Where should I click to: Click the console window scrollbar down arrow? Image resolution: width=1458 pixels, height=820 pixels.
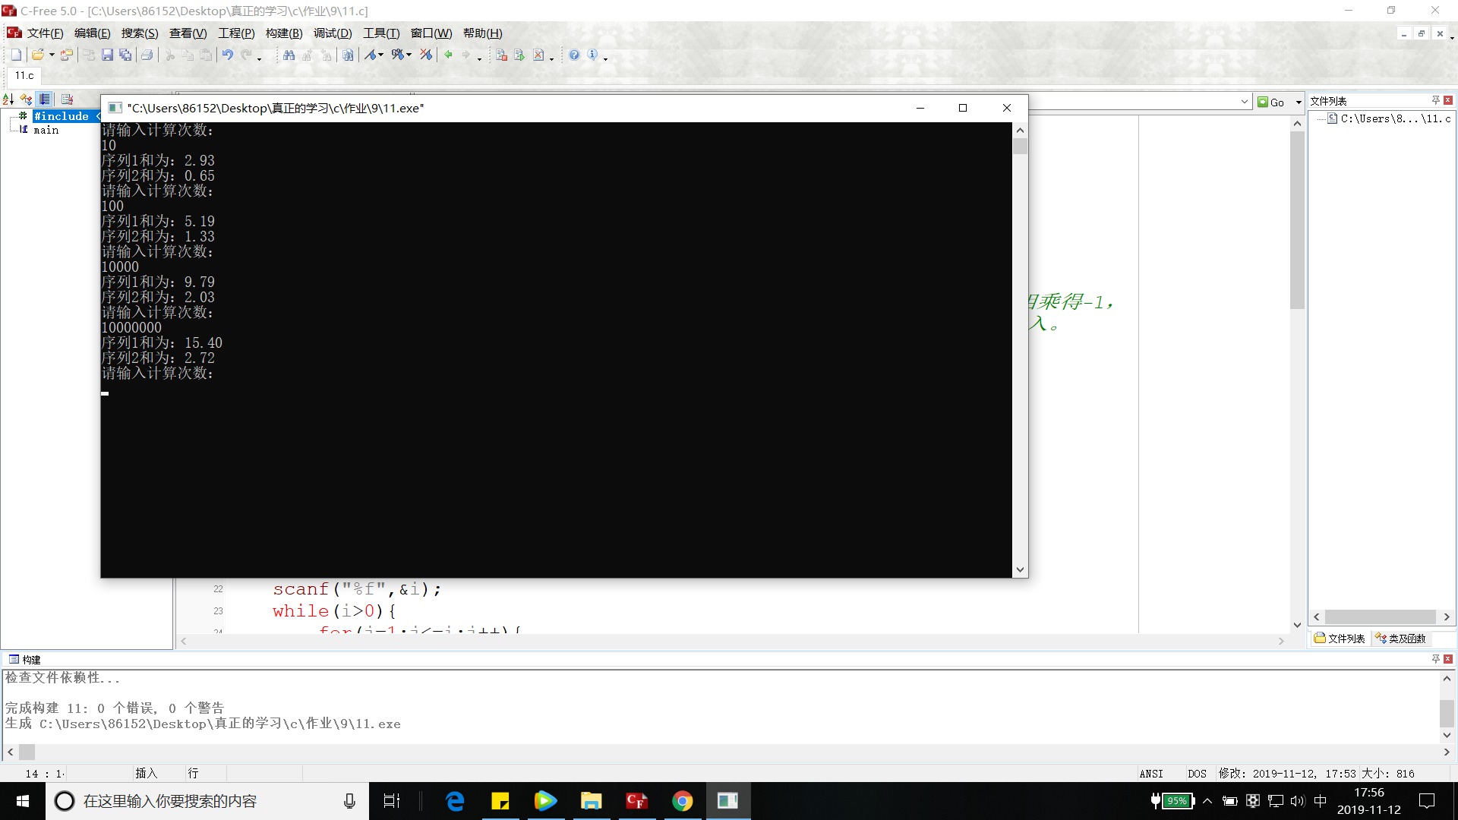click(x=1020, y=569)
